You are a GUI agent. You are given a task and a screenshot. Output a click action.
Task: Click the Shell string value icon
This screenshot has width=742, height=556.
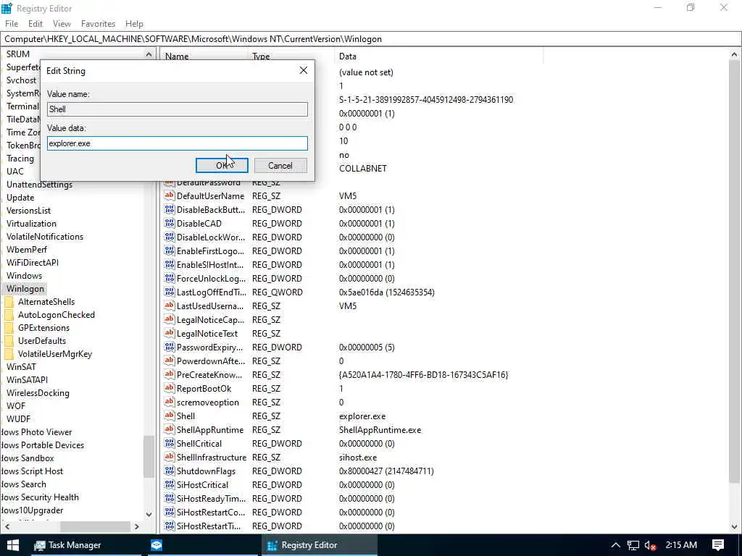click(x=170, y=416)
